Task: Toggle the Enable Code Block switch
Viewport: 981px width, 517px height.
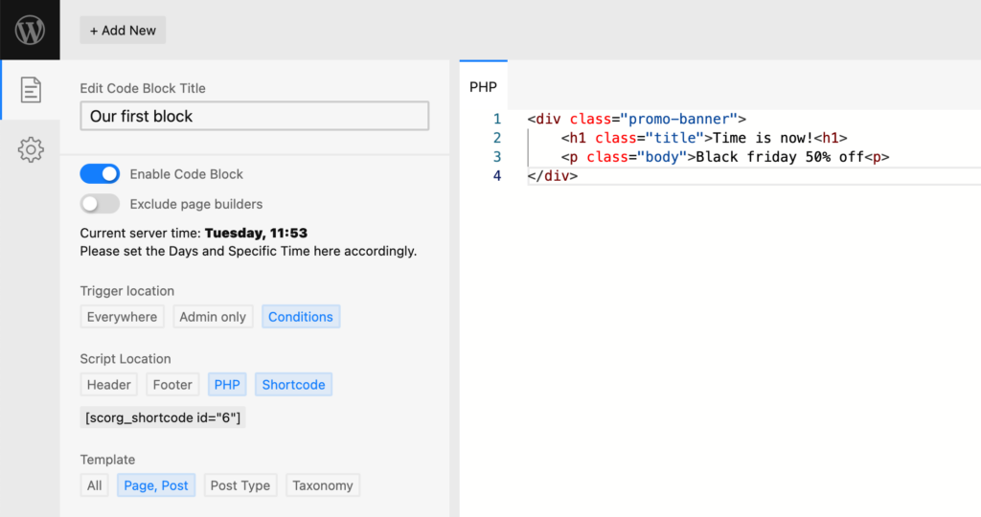Action: (100, 174)
